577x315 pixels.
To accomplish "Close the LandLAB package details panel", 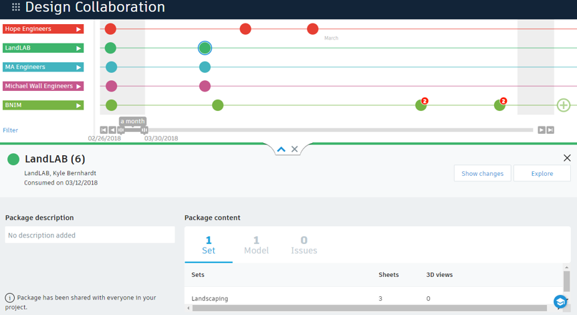I will [x=567, y=158].
